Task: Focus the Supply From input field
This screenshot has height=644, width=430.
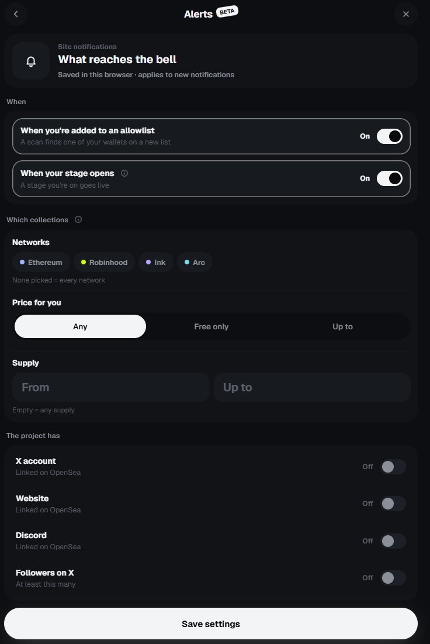Action: coord(110,387)
